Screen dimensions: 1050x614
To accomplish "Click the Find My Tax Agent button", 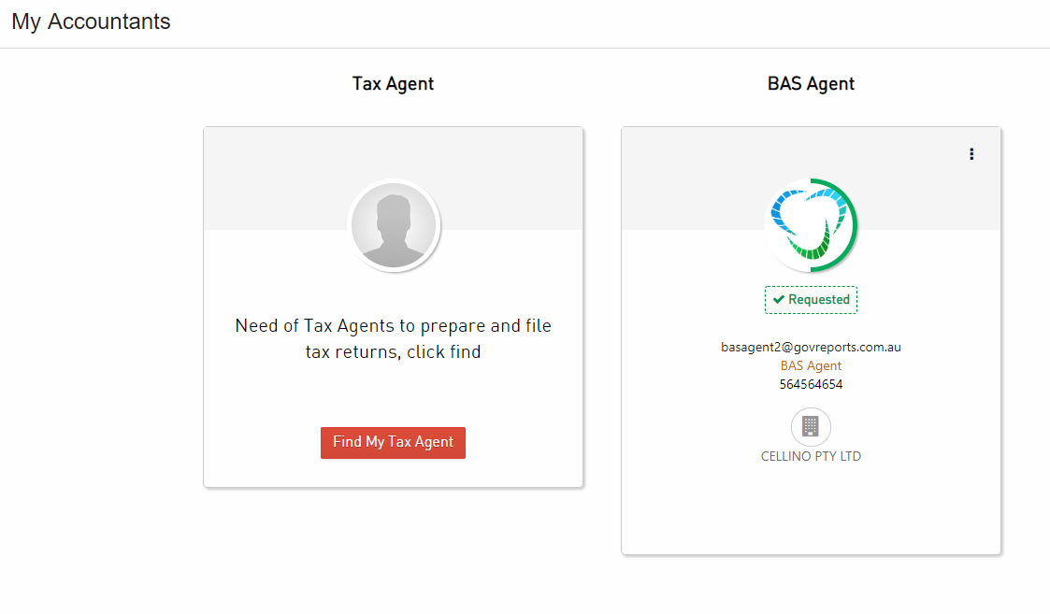I will coord(393,443).
